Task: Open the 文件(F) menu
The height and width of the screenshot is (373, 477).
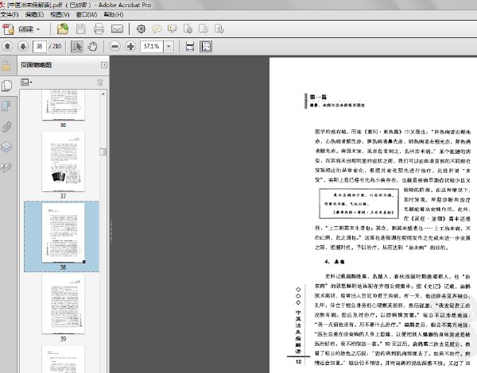Action: 10,14
